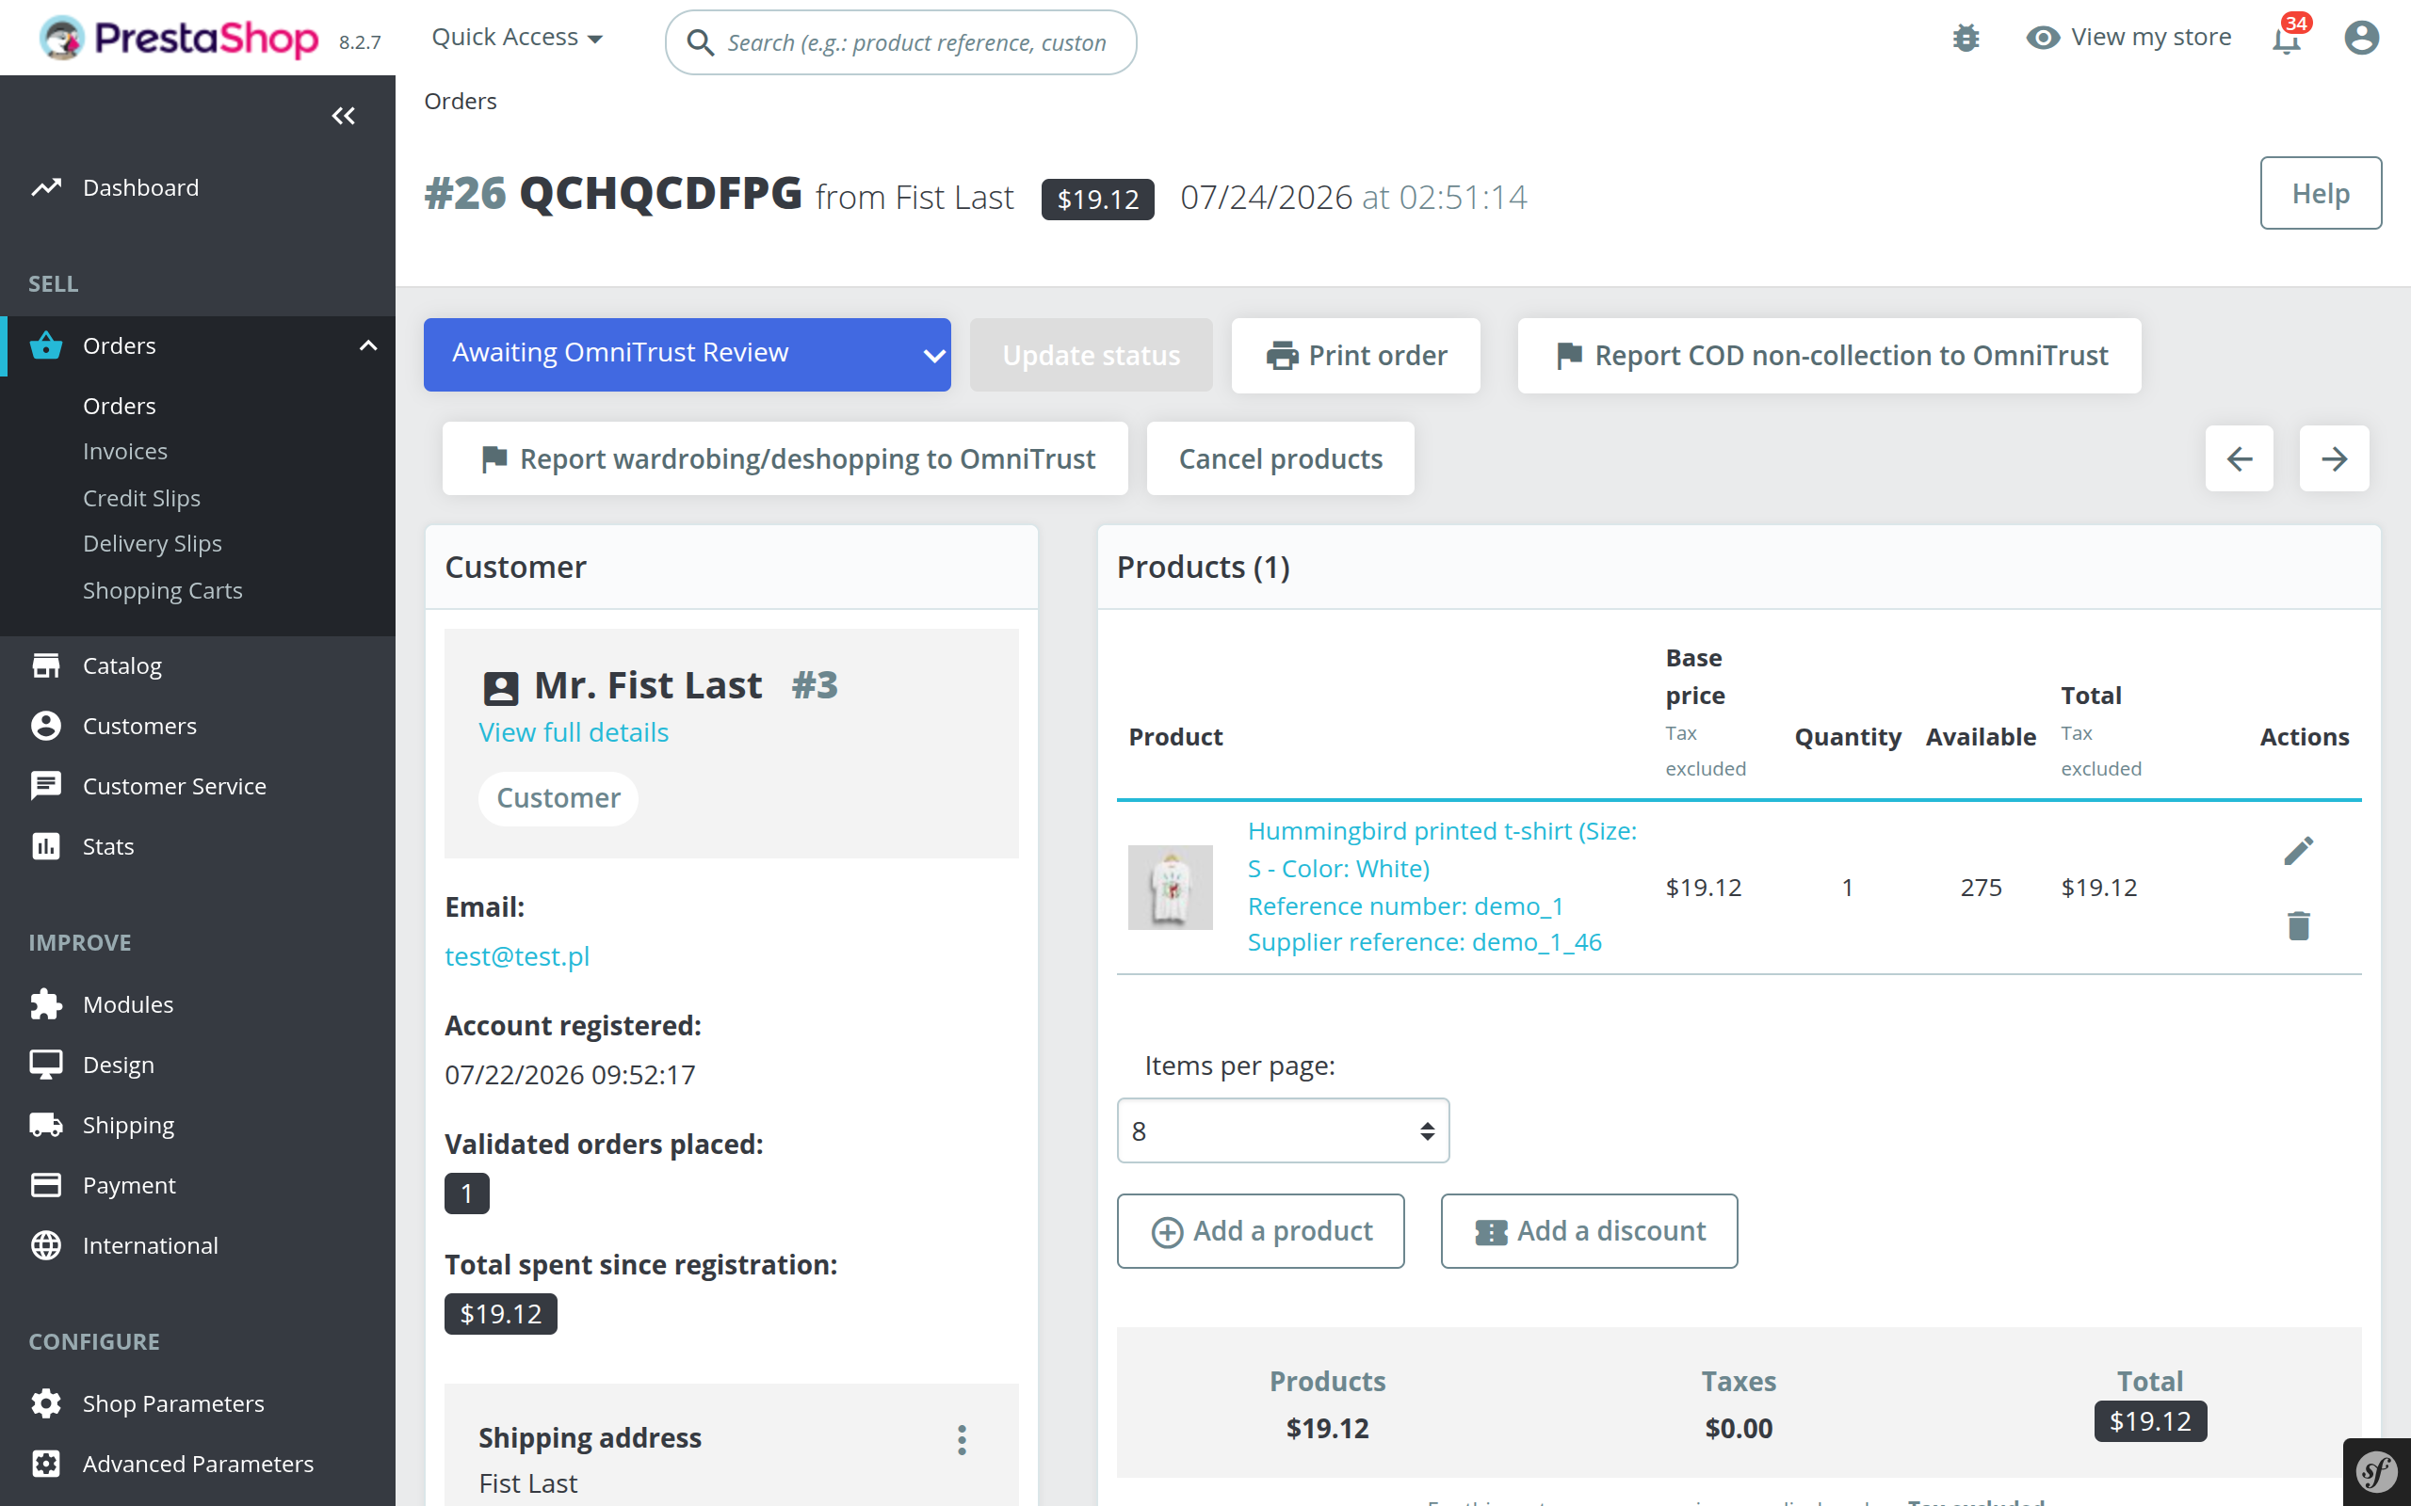Open Shop Parameters menu
Viewport: 2411px width, 1506px height.
click(x=173, y=1403)
